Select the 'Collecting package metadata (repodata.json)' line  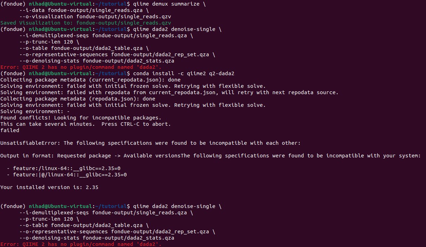pyautogui.click(x=78, y=99)
